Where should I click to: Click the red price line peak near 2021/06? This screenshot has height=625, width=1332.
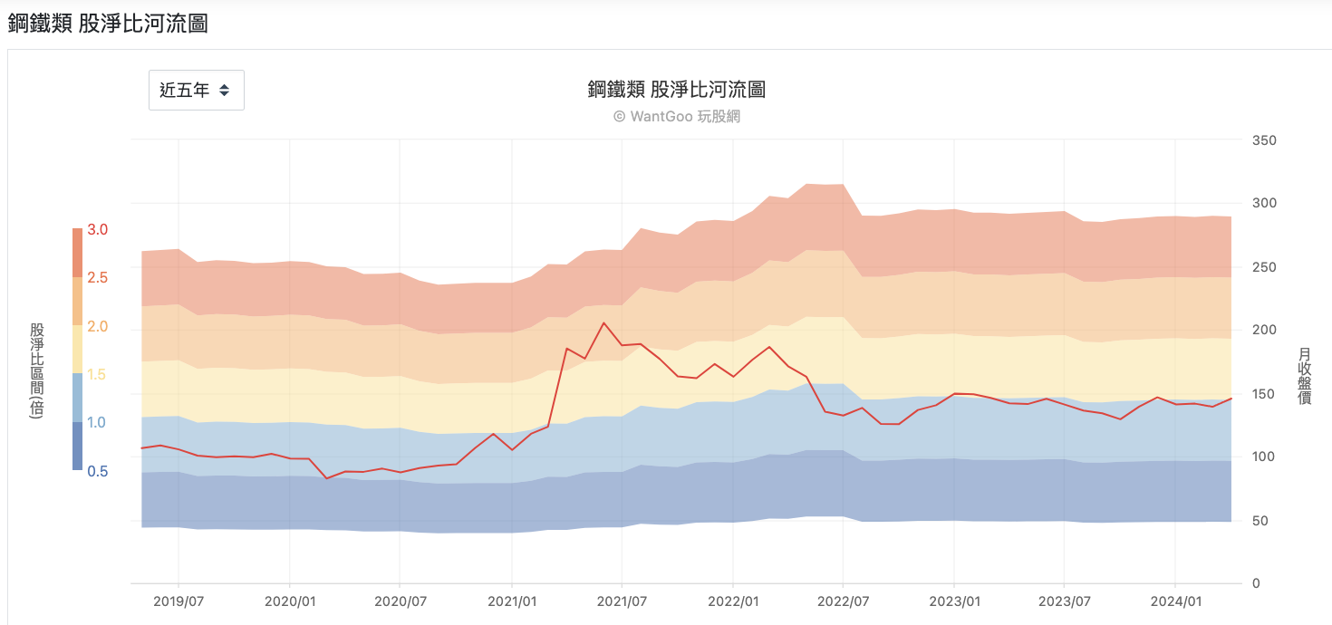coord(603,322)
